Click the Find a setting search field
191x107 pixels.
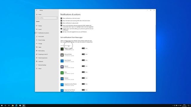(x=47, y=18)
